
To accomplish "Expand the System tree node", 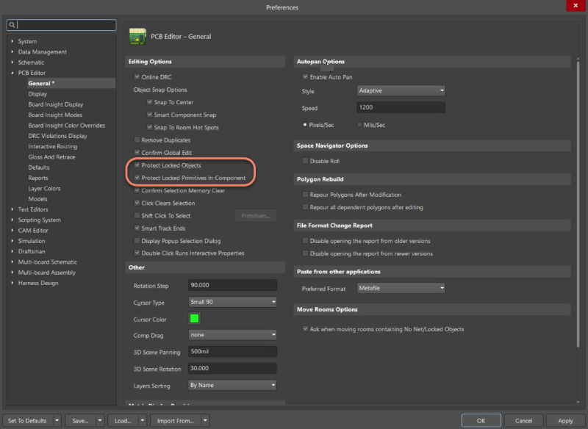I will coord(12,41).
